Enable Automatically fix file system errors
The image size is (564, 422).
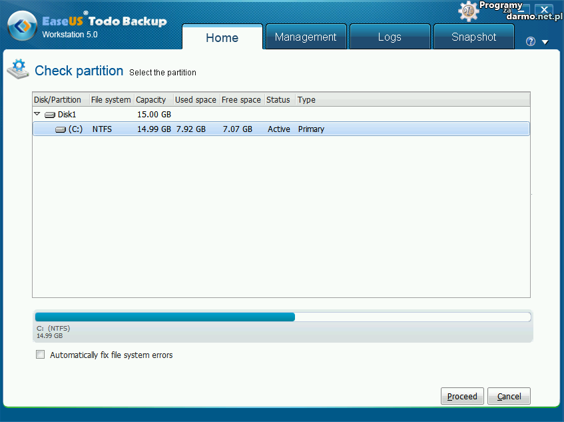click(x=41, y=355)
